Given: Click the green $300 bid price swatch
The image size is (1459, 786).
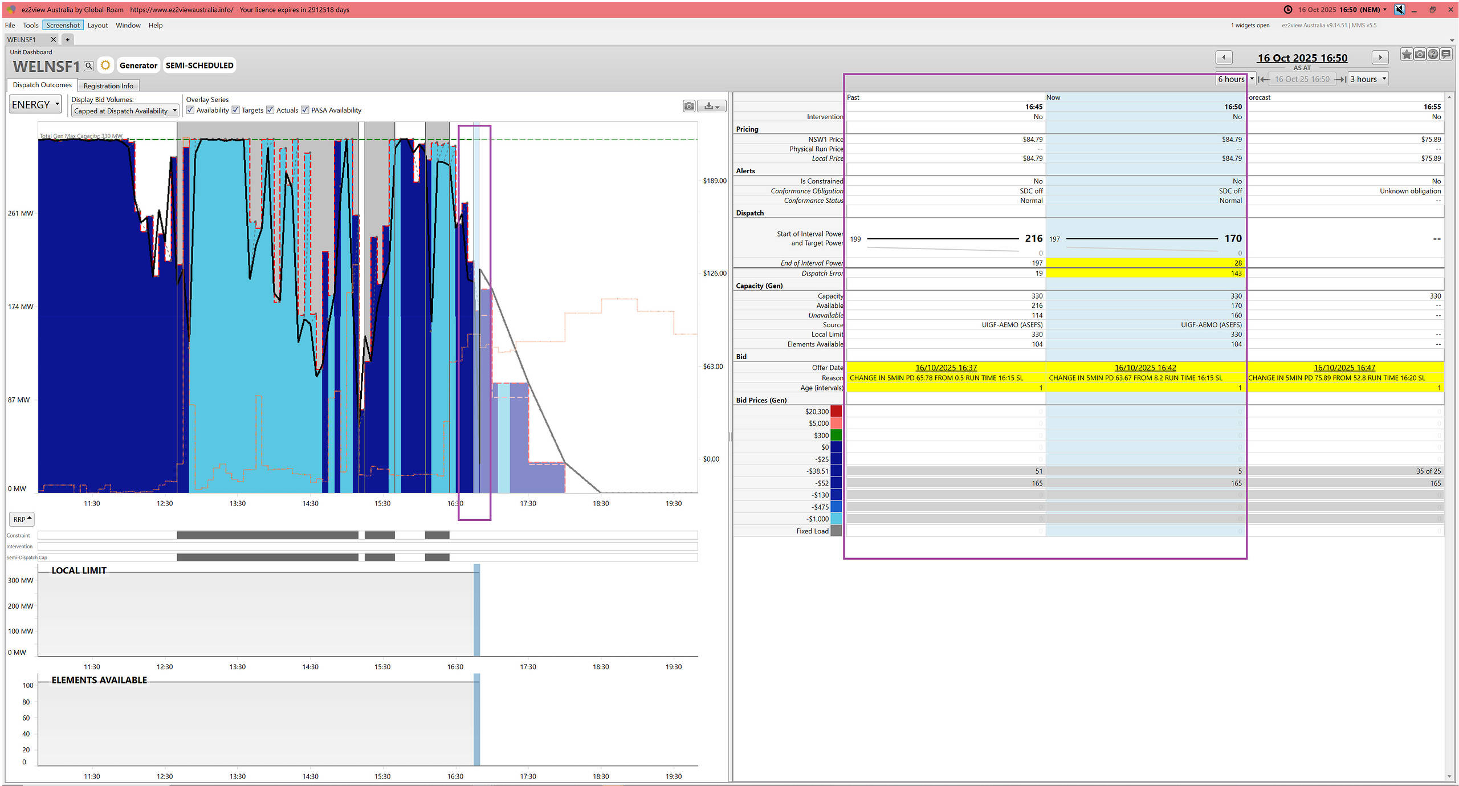Looking at the screenshot, I should pyautogui.click(x=836, y=435).
